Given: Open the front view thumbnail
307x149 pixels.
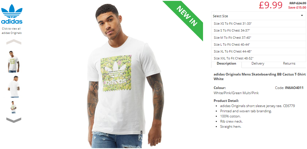Looking at the screenshot, I should coord(14,62).
